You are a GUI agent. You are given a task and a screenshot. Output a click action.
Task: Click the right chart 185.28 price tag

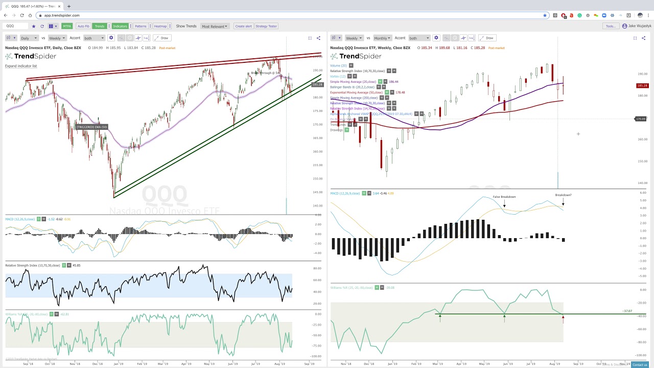(642, 86)
